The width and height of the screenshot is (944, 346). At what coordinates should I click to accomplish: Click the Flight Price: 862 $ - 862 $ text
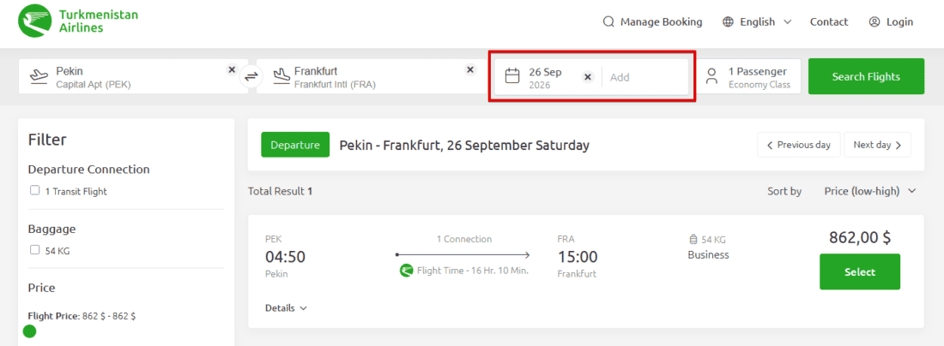(82, 315)
